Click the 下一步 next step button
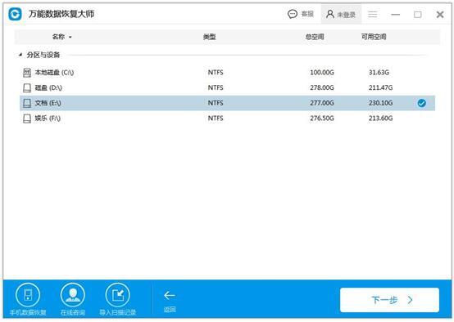Viewport: 454px width, 322px height. click(389, 300)
